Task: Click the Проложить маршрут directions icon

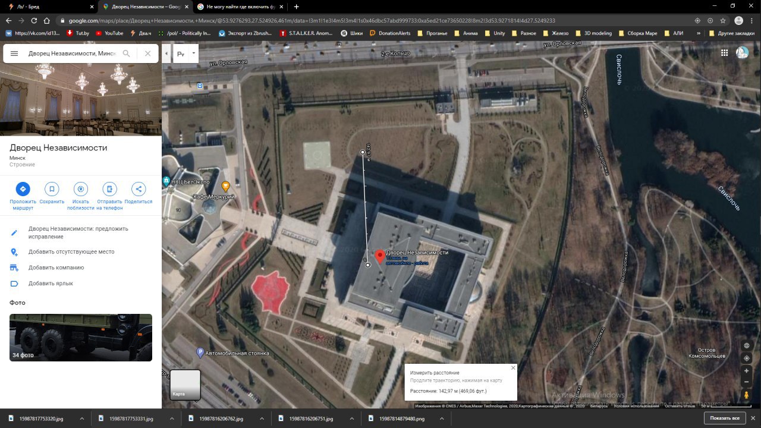Action: 23,189
